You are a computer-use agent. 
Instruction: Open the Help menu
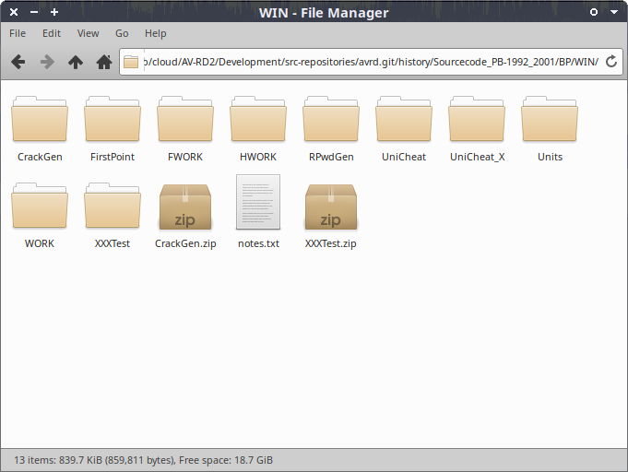(156, 33)
